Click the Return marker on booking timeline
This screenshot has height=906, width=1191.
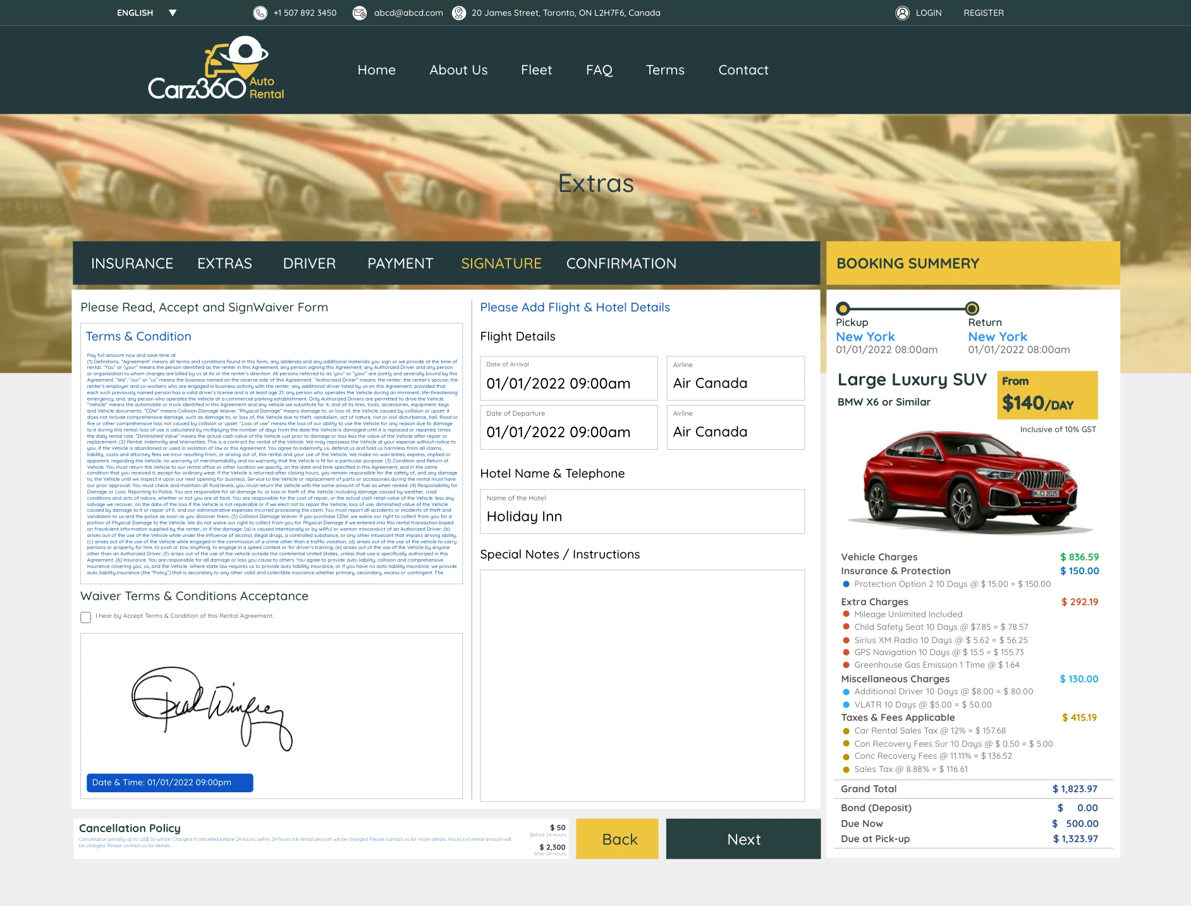tap(971, 308)
